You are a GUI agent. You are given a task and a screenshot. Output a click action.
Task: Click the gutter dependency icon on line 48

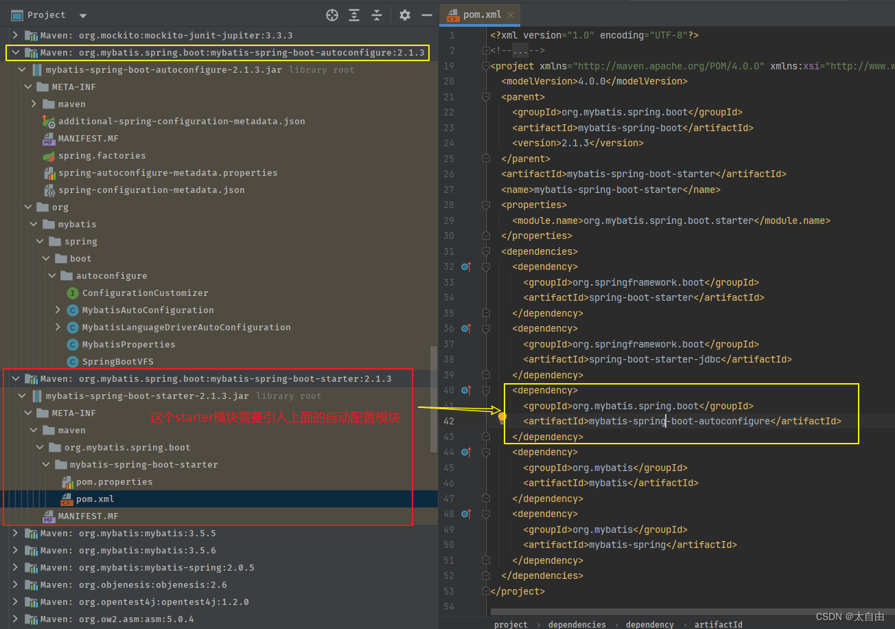[x=467, y=514]
